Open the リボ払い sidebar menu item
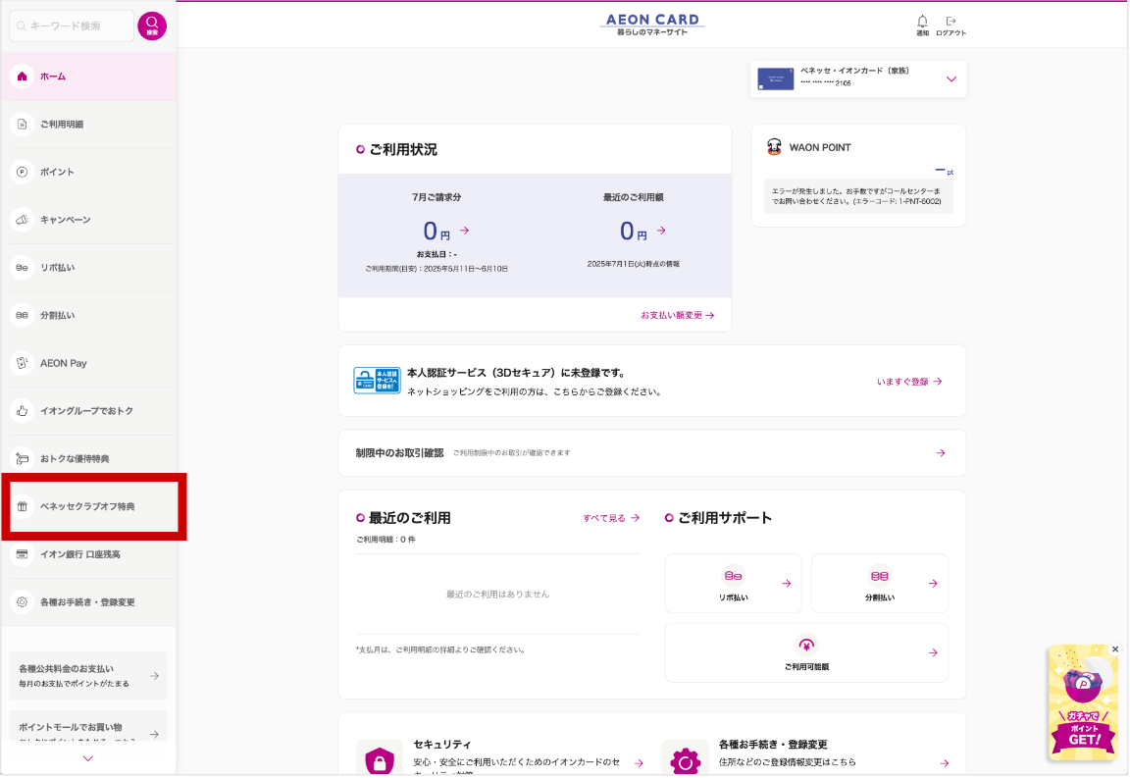Screen dimensions: 1130x778 88,268
